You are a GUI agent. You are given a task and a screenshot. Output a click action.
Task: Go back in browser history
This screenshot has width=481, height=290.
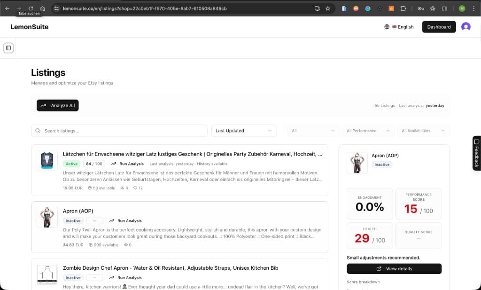(8, 8)
